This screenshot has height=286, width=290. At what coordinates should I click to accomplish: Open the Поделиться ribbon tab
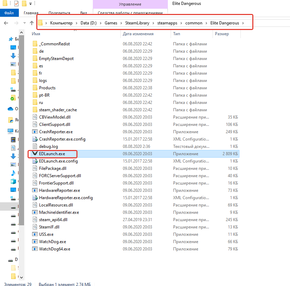(59, 13)
